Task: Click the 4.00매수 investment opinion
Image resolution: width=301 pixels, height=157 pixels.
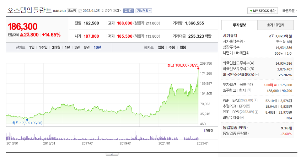Action: coord(270,85)
